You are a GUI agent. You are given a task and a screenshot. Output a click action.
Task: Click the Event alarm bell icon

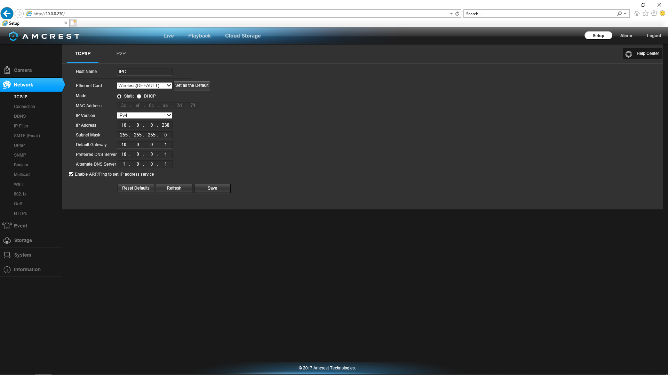(7, 226)
